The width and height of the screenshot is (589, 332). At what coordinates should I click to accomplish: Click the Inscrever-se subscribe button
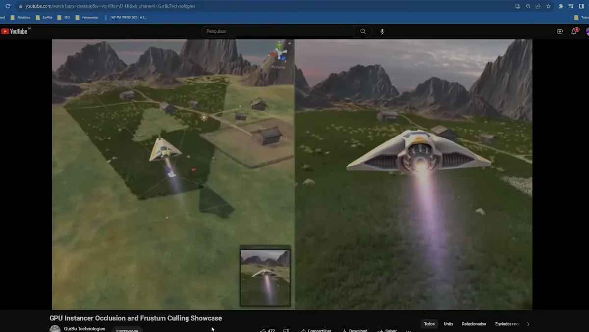click(127, 330)
